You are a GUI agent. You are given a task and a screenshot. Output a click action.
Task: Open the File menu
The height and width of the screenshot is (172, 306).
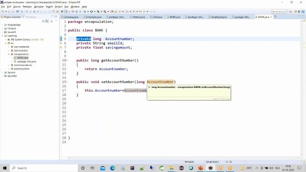tap(3, 7)
